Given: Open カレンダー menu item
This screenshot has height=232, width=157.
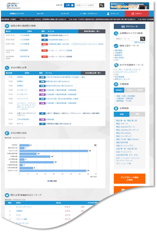Looking at the screenshot, I should coord(41,14).
